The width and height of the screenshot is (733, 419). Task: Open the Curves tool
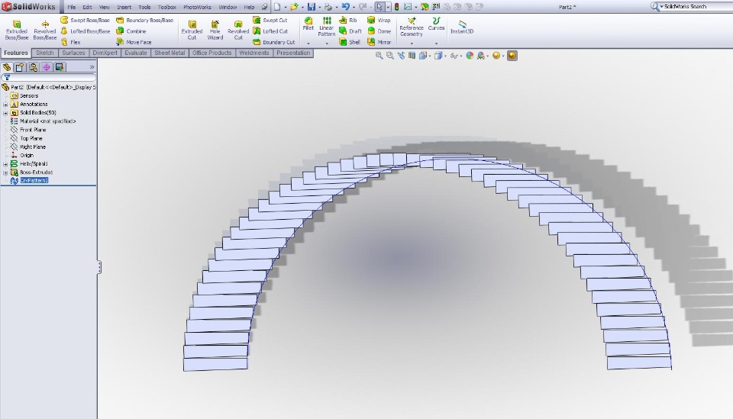(436, 24)
